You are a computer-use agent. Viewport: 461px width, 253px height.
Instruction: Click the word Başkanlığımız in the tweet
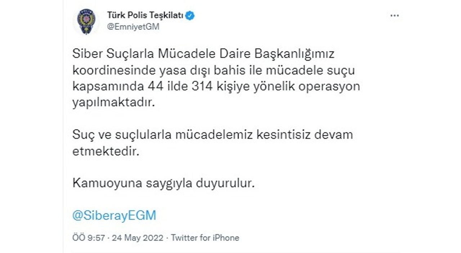point(295,54)
